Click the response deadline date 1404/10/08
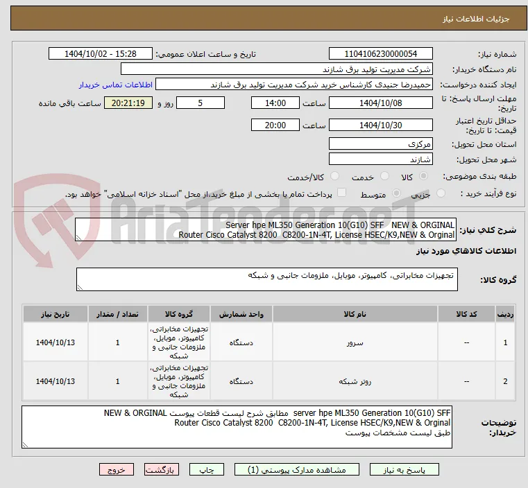This screenshot has width=528, height=488. [x=380, y=103]
